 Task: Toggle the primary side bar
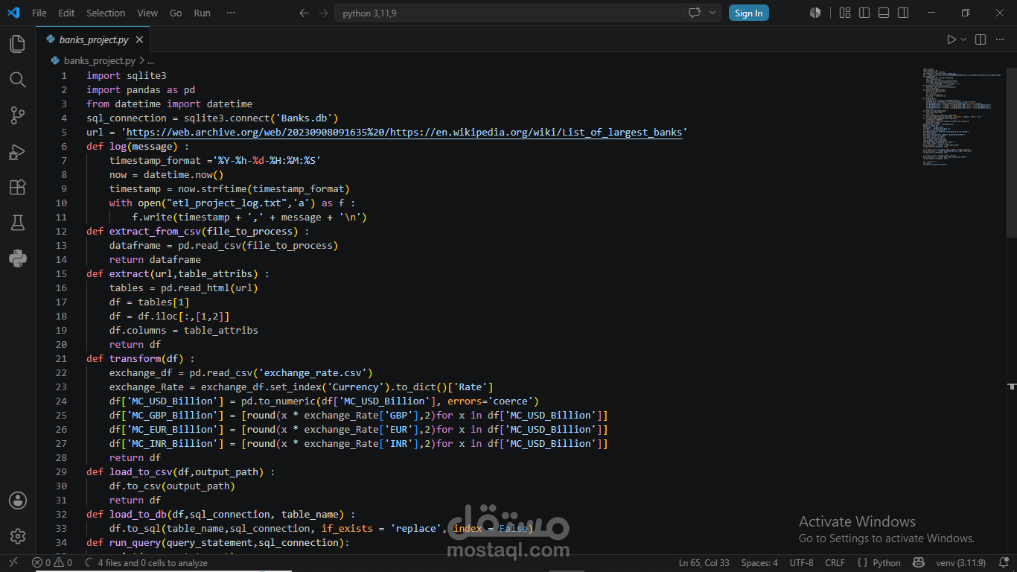(864, 13)
